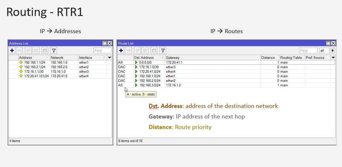Screen dimensions: 342x167
Task: Maximize the Route List window
Action: 328,43
